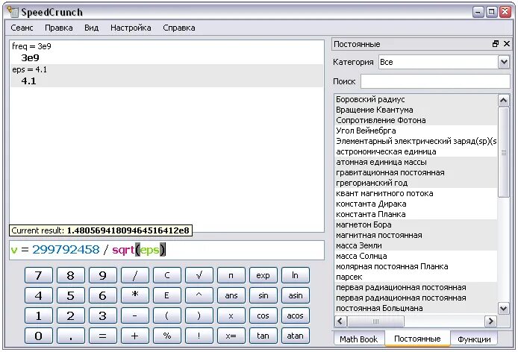This screenshot has height=352, width=518.
Task: Click the plus key
Action: click(134, 336)
